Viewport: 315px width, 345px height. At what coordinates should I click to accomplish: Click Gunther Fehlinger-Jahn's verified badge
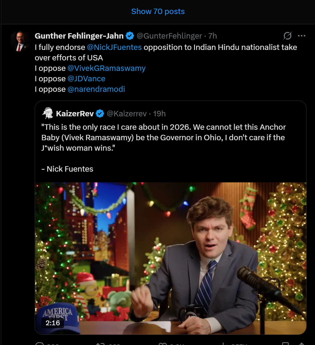pyautogui.click(x=130, y=36)
